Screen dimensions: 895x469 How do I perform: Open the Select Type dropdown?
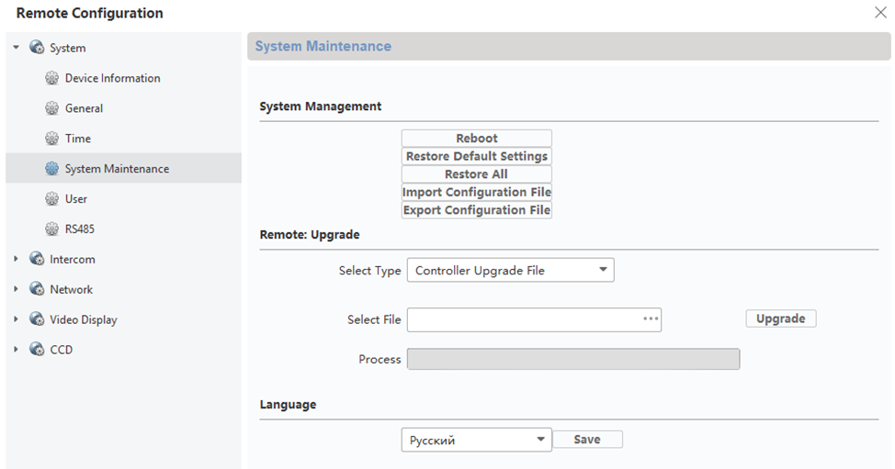pyautogui.click(x=510, y=270)
